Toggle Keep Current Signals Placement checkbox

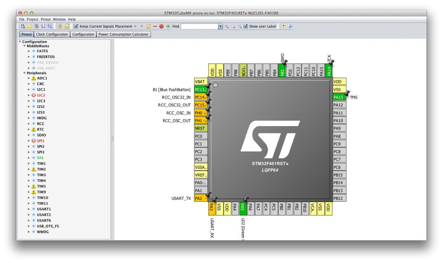click(x=76, y=26)
